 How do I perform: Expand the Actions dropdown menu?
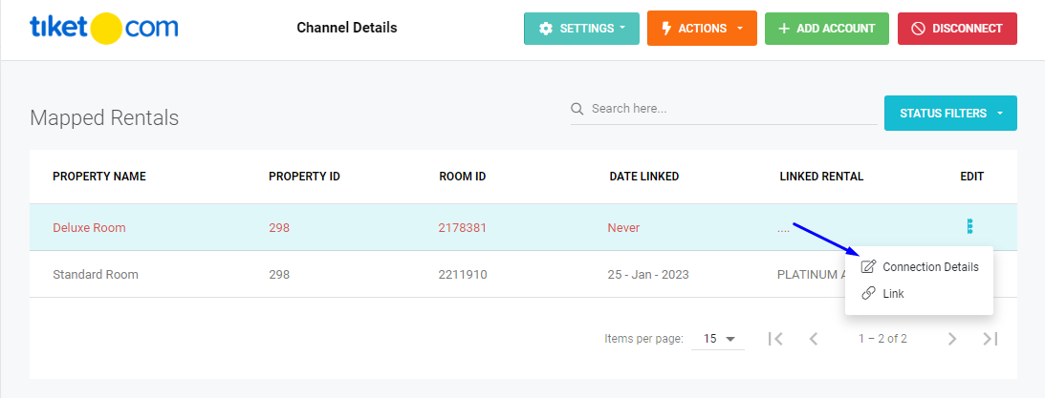(x=702, y=29)
